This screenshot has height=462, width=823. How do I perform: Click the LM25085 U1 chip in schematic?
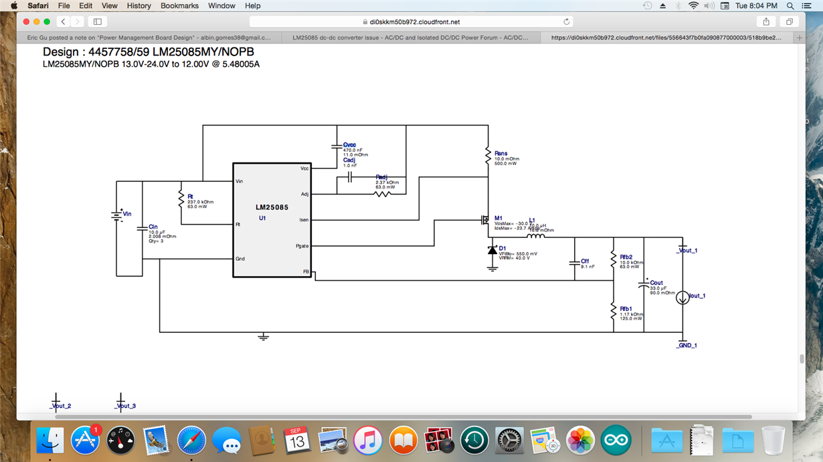(272, 220)
